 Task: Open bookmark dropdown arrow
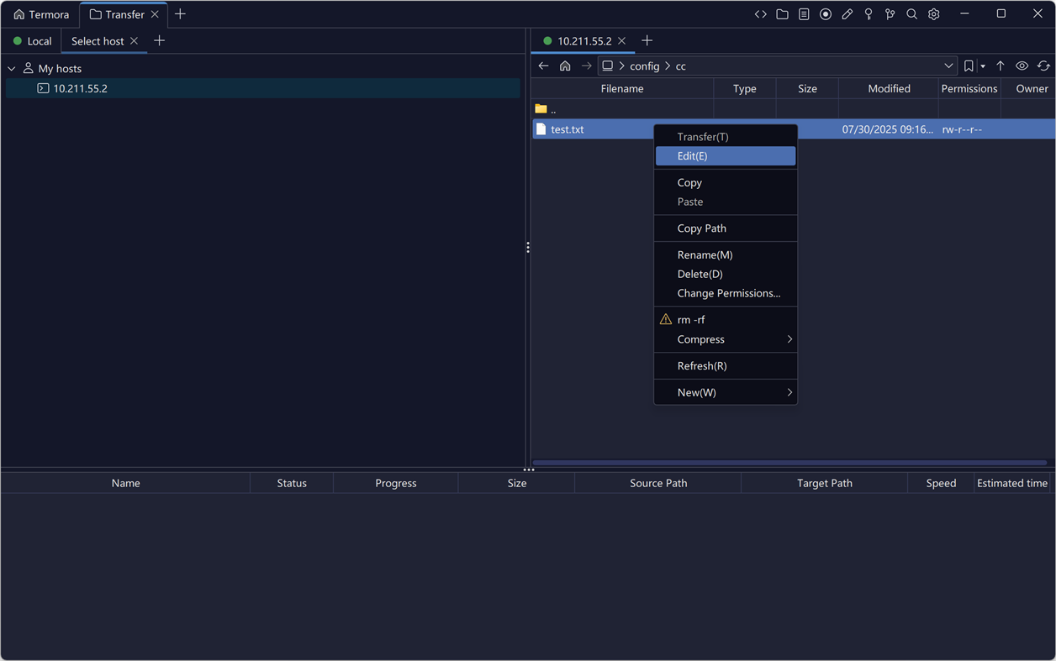pyautogui.click(x=983, y=66)
